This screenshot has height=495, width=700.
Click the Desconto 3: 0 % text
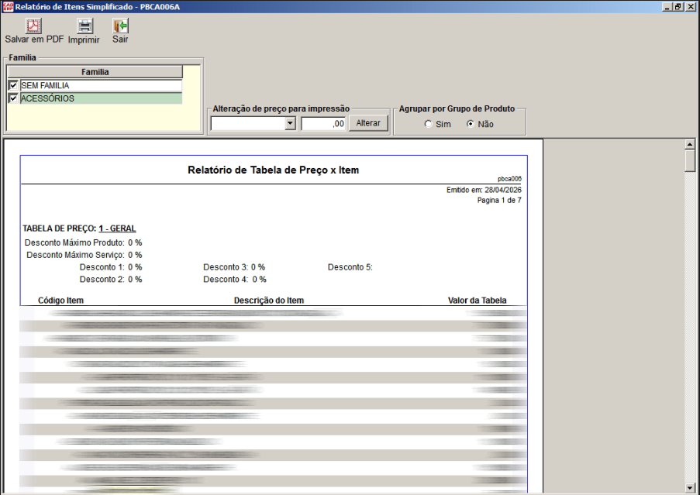(234, 267)
